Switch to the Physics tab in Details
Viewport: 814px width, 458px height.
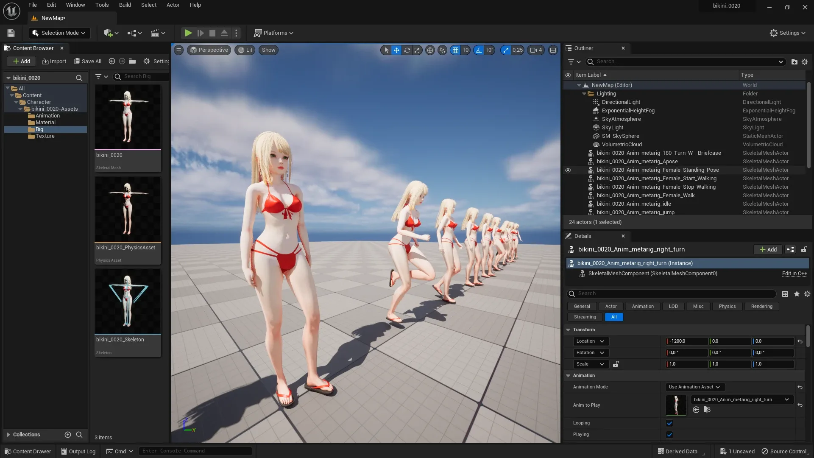click(x=727, y=306)
